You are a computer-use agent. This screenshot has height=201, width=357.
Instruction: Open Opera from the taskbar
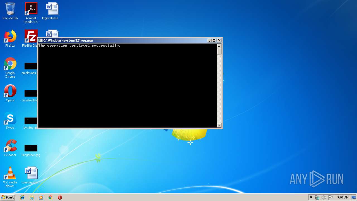point(60,197)
